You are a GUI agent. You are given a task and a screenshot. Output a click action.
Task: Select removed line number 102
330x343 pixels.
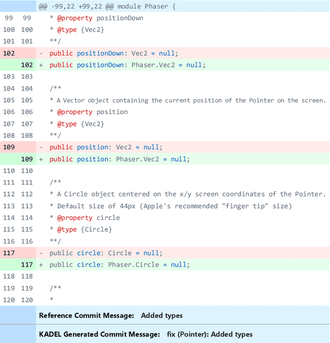pyautogui.click(x=9, y=53)
